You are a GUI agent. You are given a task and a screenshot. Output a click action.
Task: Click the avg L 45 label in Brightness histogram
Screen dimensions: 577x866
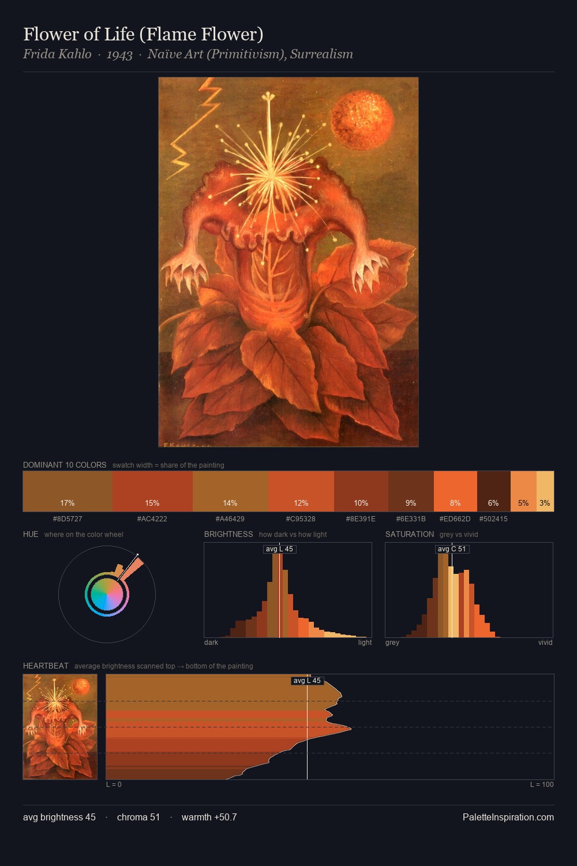click(280, 549)
